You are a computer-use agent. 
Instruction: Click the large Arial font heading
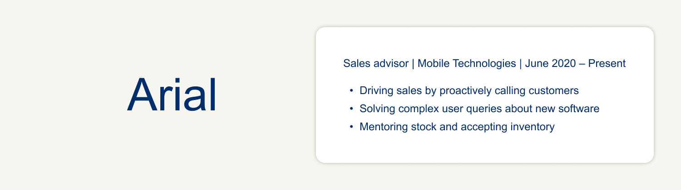[172, 95]
